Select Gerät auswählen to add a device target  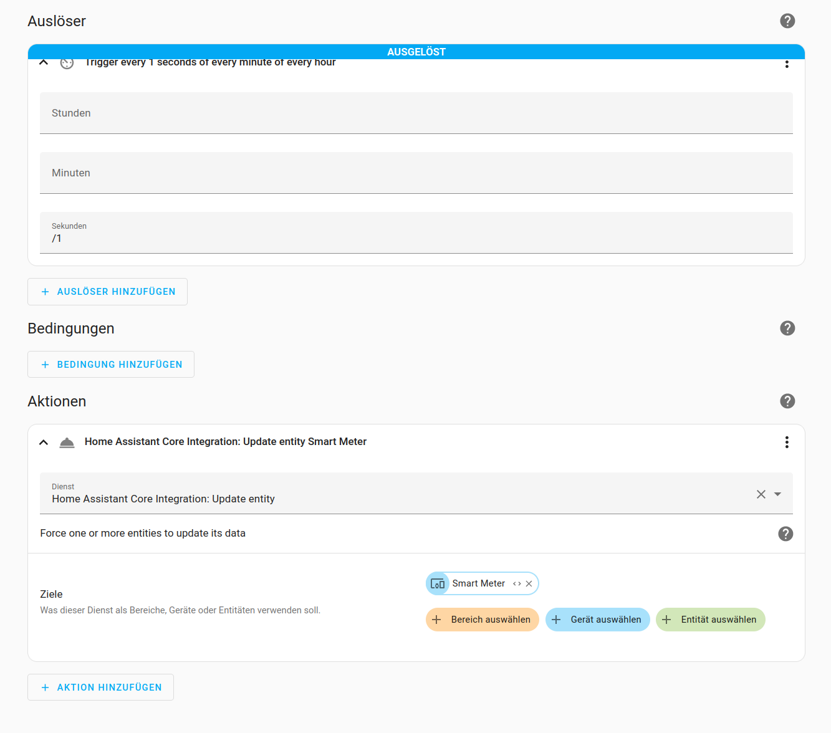[597, 620]
